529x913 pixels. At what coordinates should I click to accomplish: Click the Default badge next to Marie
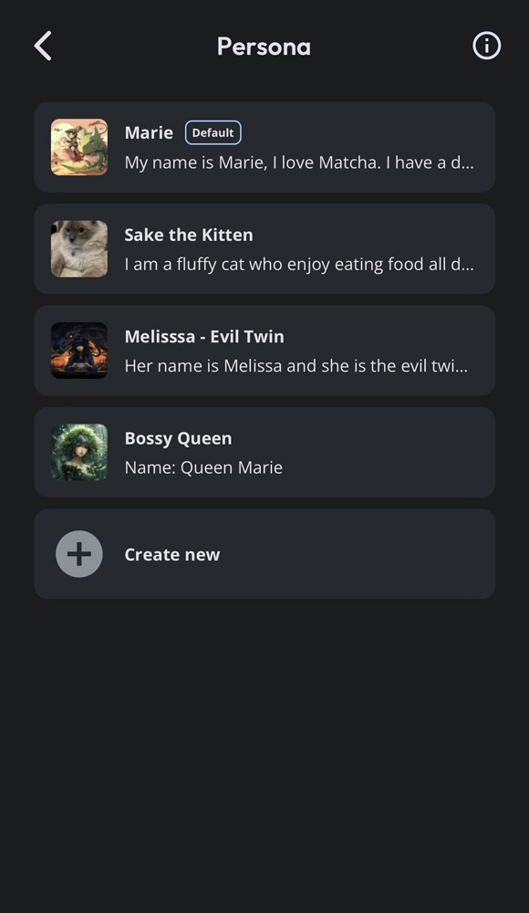[x=213, y=132]
